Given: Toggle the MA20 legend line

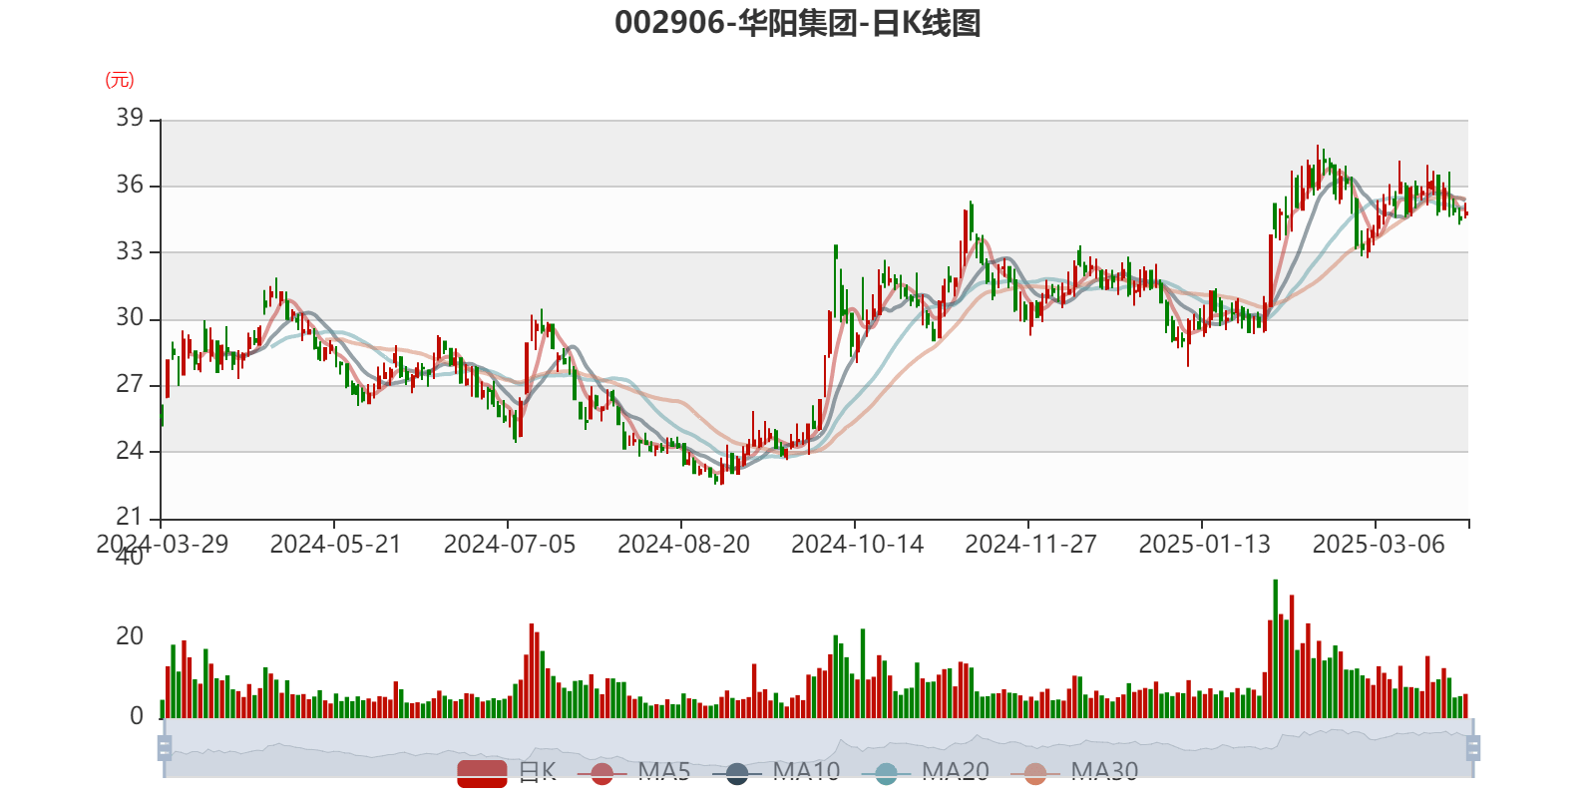Looking at the screenshot, I should point(926,772).
